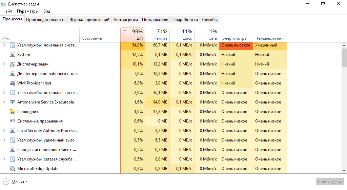This screenshot has width=347, height=190.
Task: Click the 7,0% CPU cell
Action: point(133,74)
